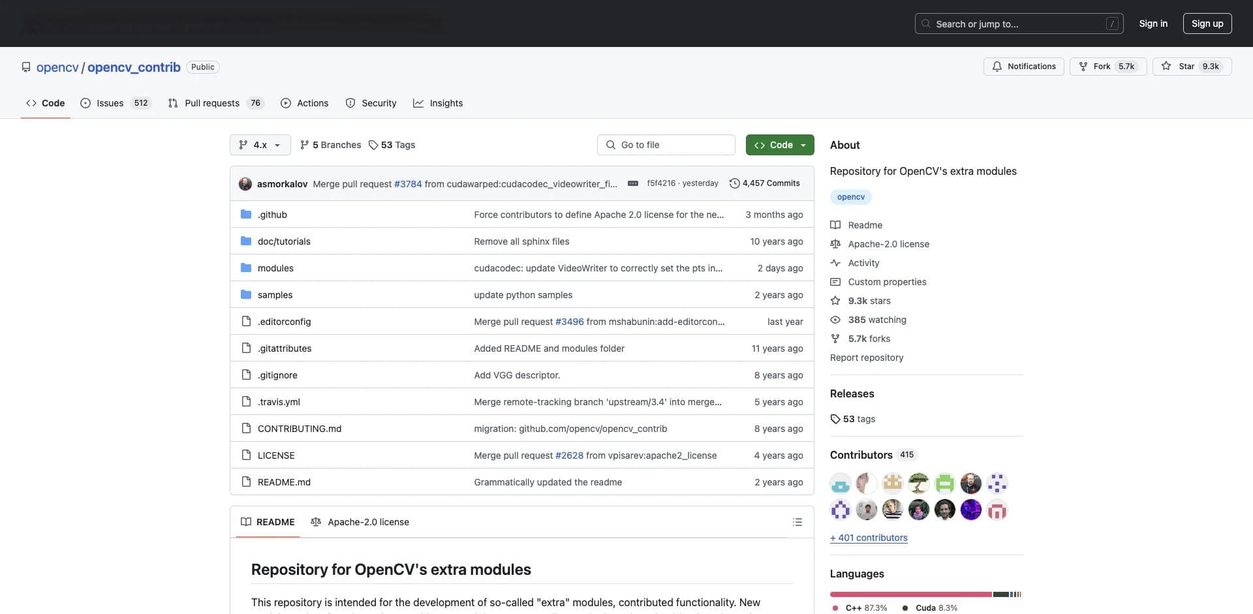The width and height of the screenshot is (1253, 614).
Task: Open pull request #3784 link
Action: (x=408, y=184)
